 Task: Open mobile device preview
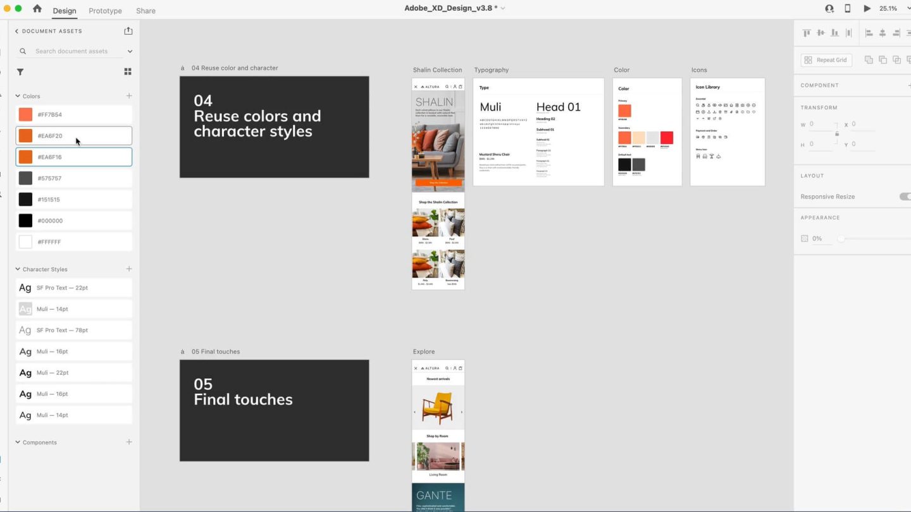click(x=848, y=9)
